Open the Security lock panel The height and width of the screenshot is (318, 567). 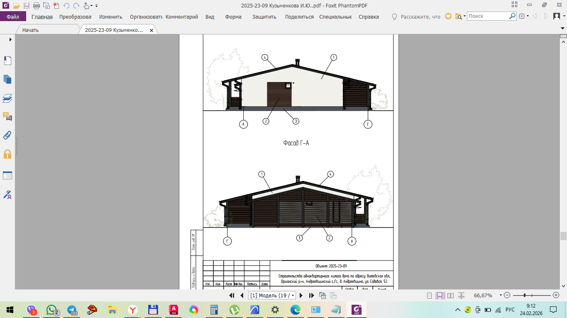pyautogui.click(x=7, y=154)
